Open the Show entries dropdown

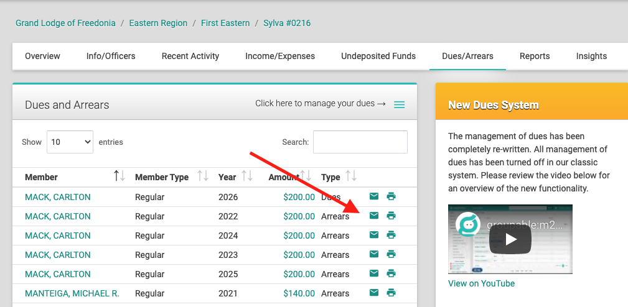point(70,142)
